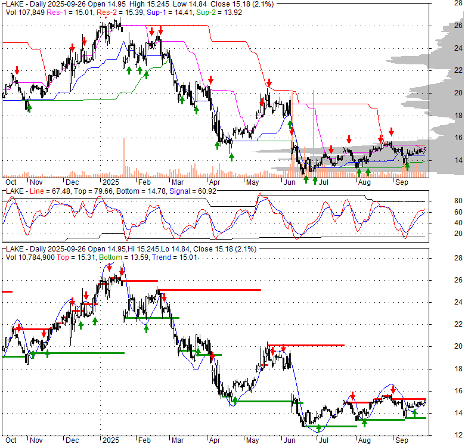Click the Signal = 60.92 oscillator label
The height and width of the screenshot is (444, 465).
click(x=193, y=191)
